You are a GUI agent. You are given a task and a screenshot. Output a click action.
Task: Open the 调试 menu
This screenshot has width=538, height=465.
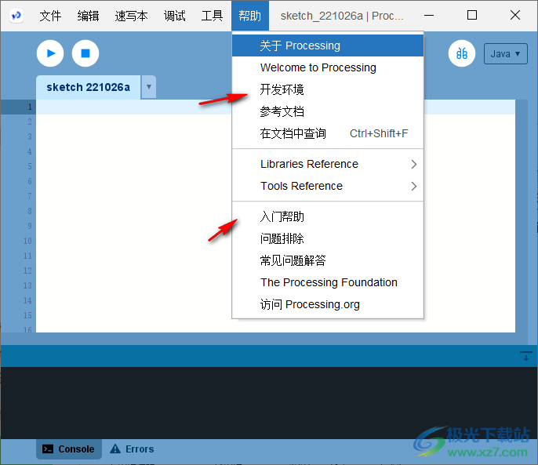(174, 16)
